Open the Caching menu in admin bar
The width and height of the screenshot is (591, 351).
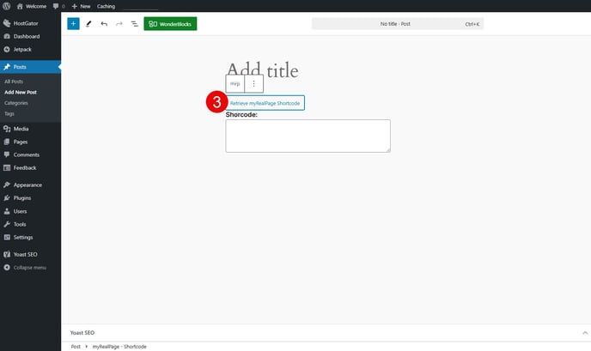tap(106, 6)
